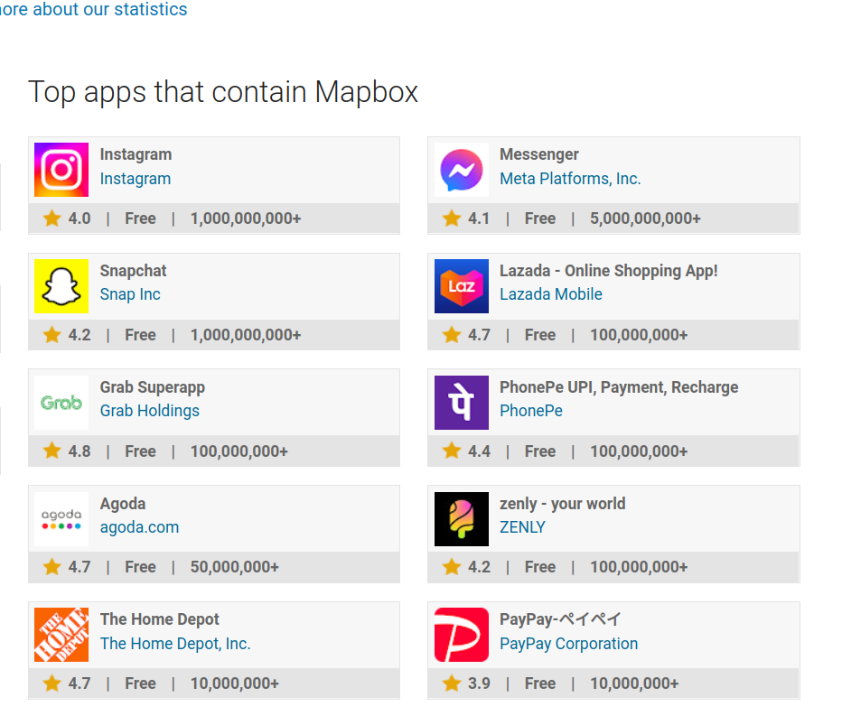
Task: Select the PayPay app icon
Action: 461,635
